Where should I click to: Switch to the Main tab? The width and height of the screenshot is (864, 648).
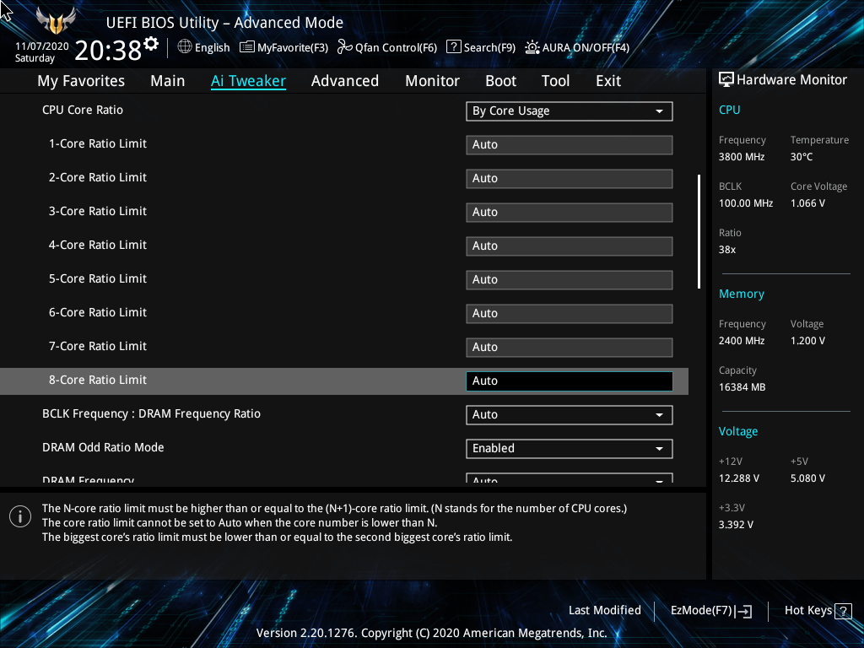(168, 81)
